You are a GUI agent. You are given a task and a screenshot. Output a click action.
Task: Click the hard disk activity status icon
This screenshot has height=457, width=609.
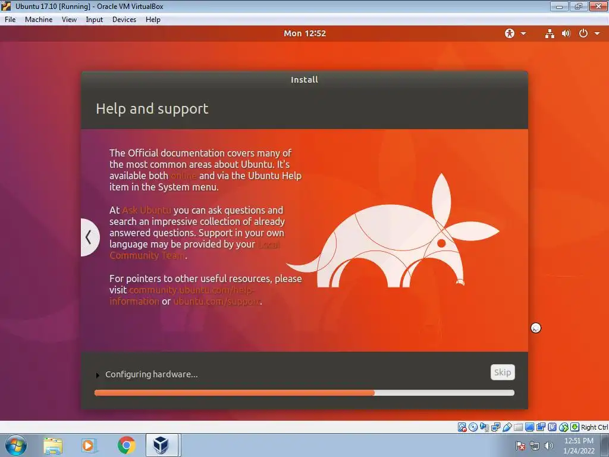(462, 427)
